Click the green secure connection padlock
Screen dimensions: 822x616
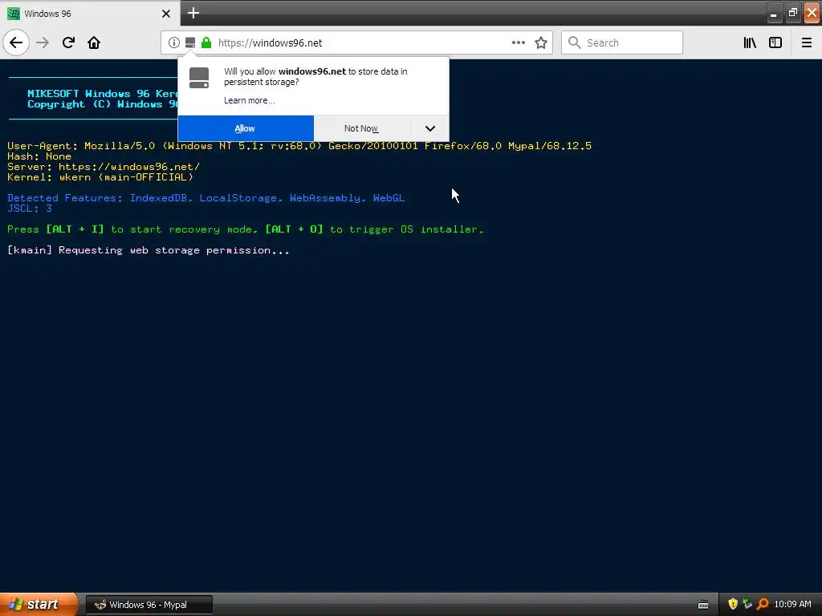[206, 43]
